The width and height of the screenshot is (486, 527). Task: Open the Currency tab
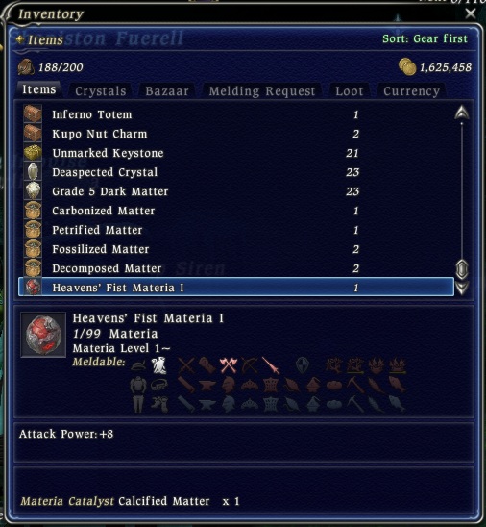tap(411, 91)
